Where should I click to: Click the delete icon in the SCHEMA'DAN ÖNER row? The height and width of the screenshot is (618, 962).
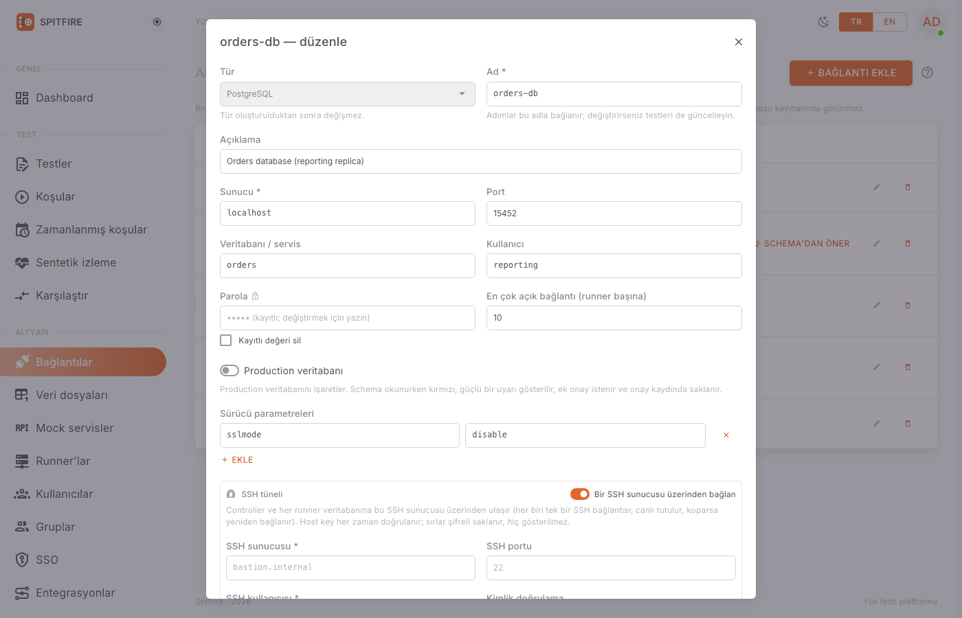click(908, 244)
